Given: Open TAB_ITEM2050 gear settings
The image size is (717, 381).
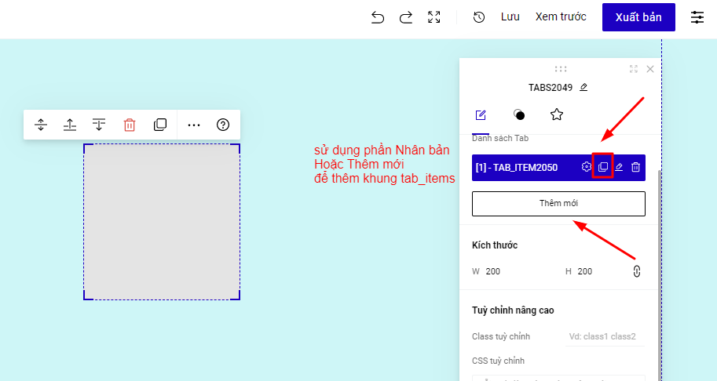Looking at the screenshot, I should (x=586, y=167).
